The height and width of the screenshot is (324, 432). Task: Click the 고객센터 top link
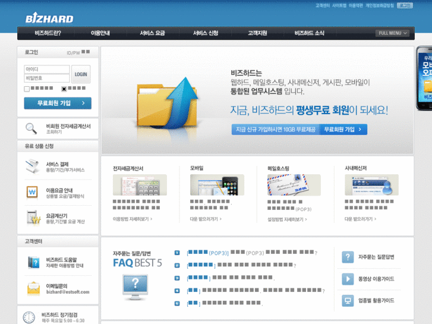(x=322, y=5)
